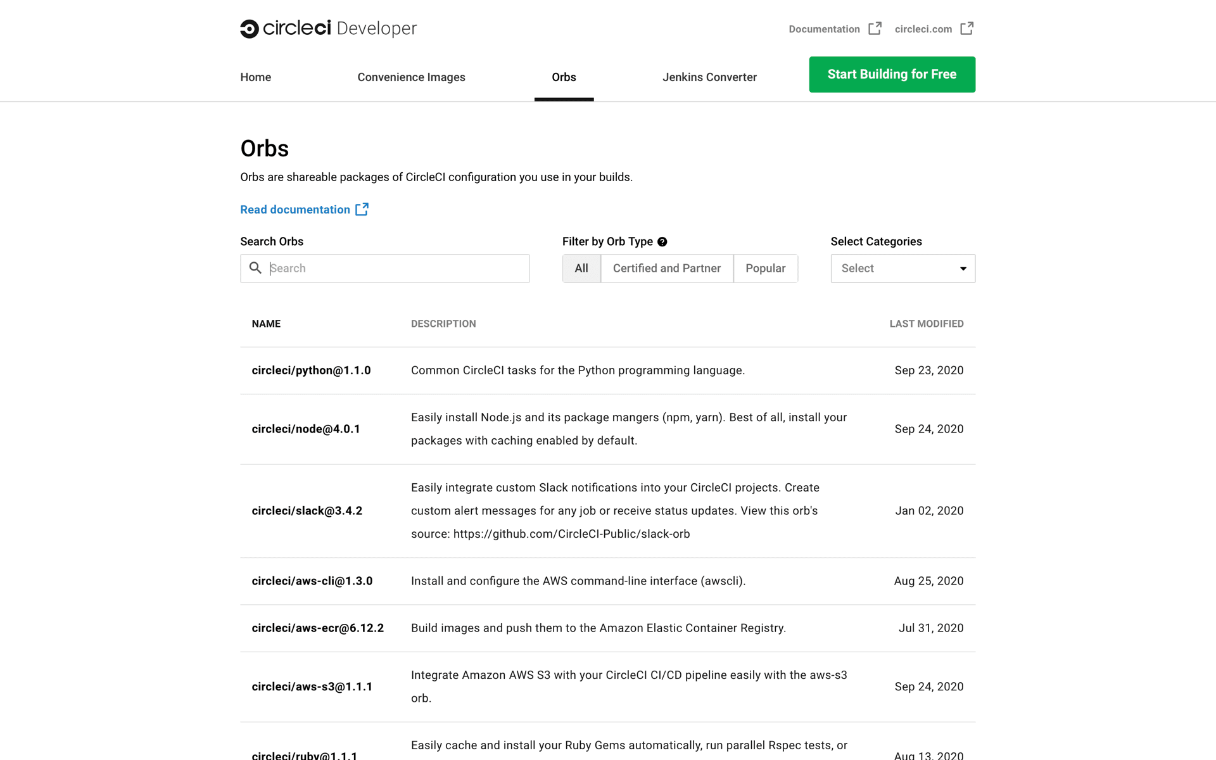Go to the Home tab

pos(256,77)
